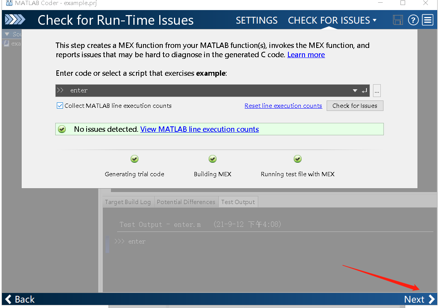Screen dimensions: 443x308
Task: Click the green check above Generating trial code
Action: [x=135, y=159]
